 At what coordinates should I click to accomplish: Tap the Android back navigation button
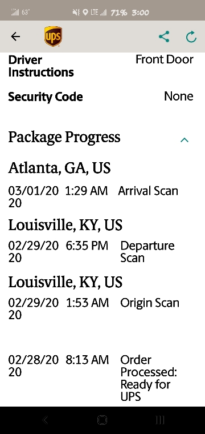point(46,420)
